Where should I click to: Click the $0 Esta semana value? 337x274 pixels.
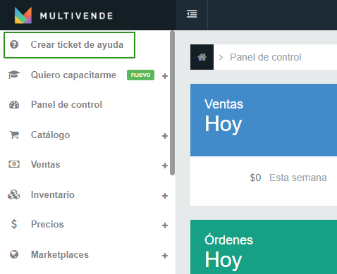(x=288, y=178)
